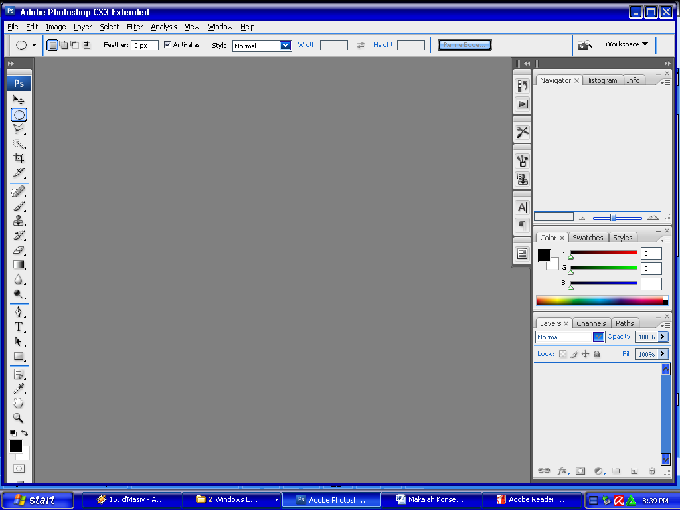Toggle Lock position

(586, 354)
